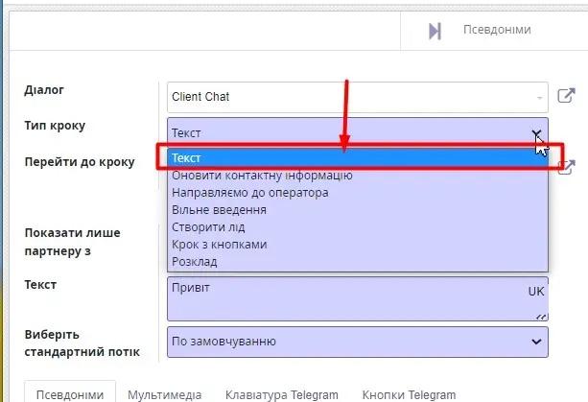This screenshot has height=402, width=588.
Task: Click the Показати лише партнеру з label
Action: [x=72, y=242]
